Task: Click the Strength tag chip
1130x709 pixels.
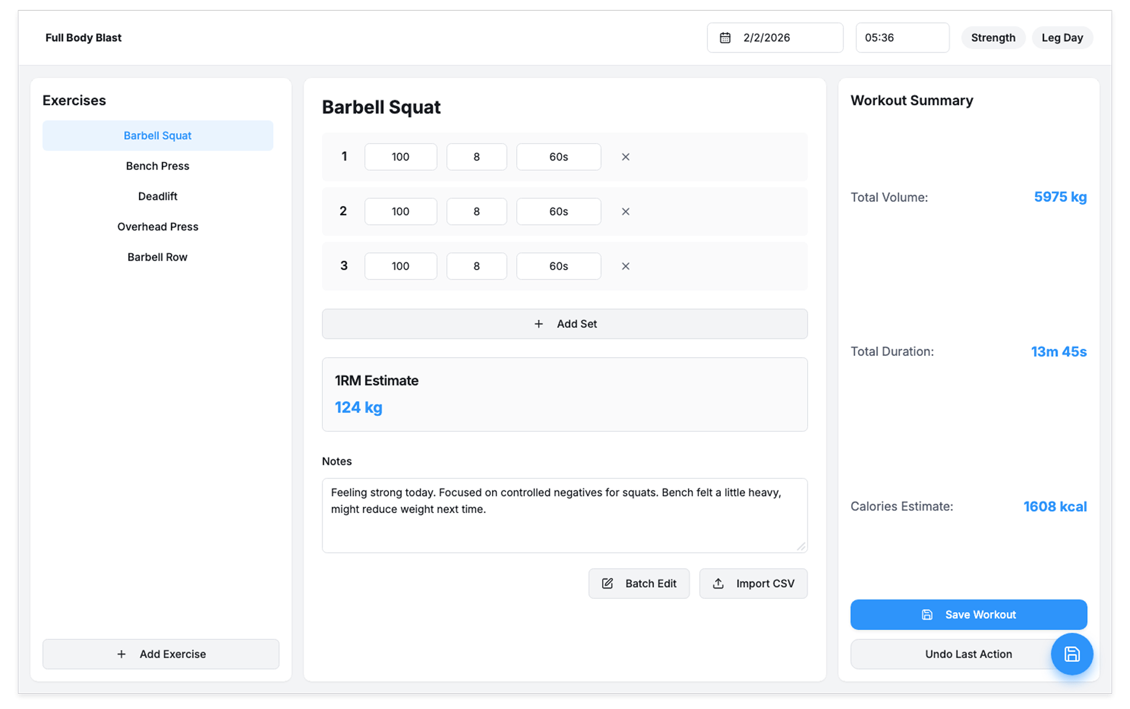Action: pyautogui.click(x=993, y=38)
